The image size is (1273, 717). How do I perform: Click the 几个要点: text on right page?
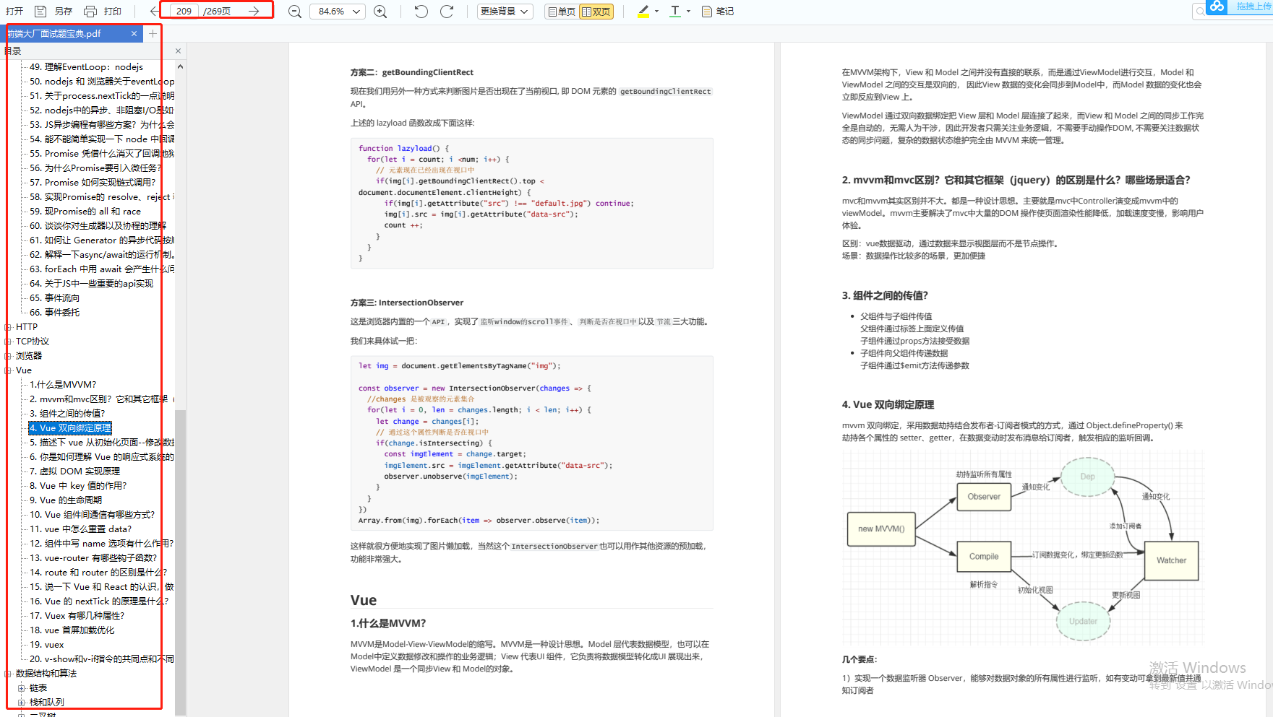click(x=860, y=659)
